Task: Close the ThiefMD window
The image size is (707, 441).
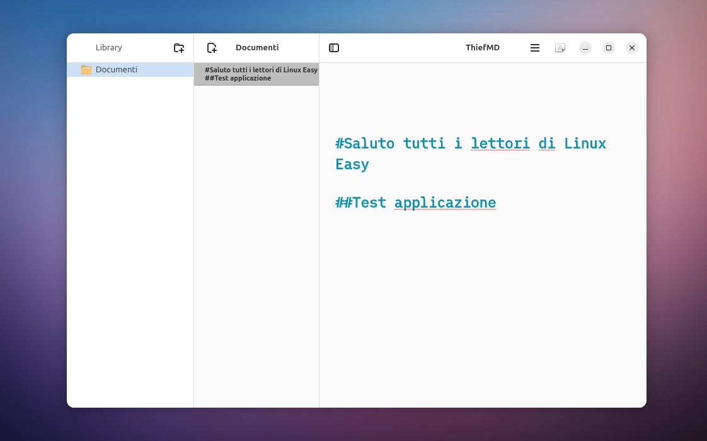Action: click(632, 48)
